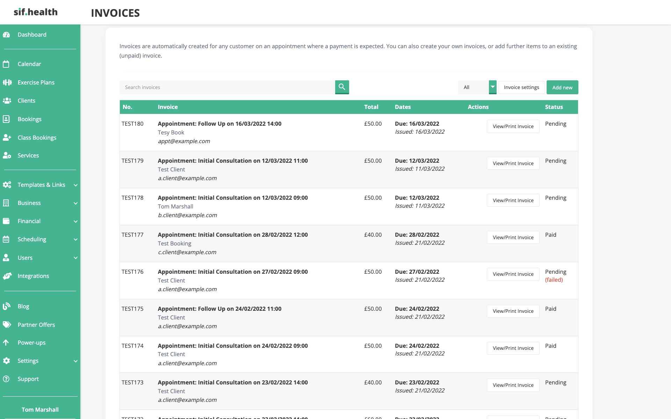Screen dimensions: 671x419
Task: Expand the Scheduling submenu chevron
Action: click(75, 240)
